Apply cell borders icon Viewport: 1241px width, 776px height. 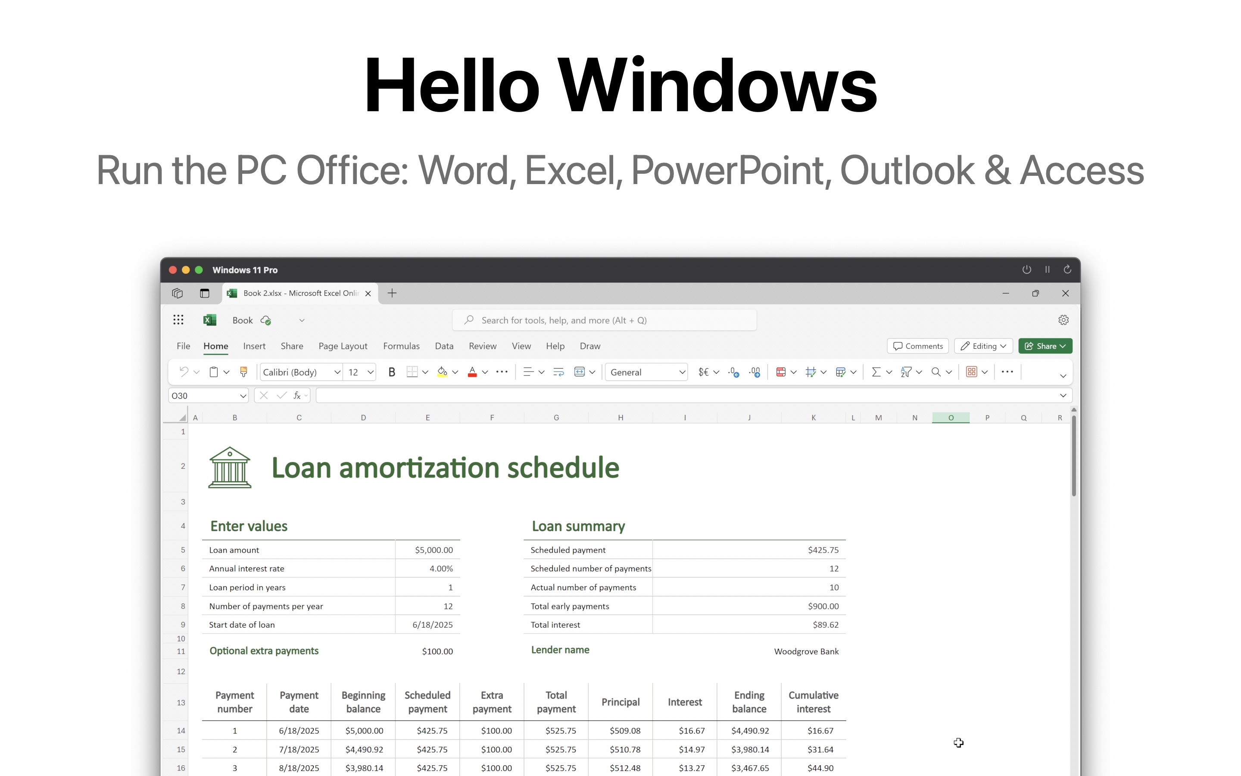[x=412, y=372]
